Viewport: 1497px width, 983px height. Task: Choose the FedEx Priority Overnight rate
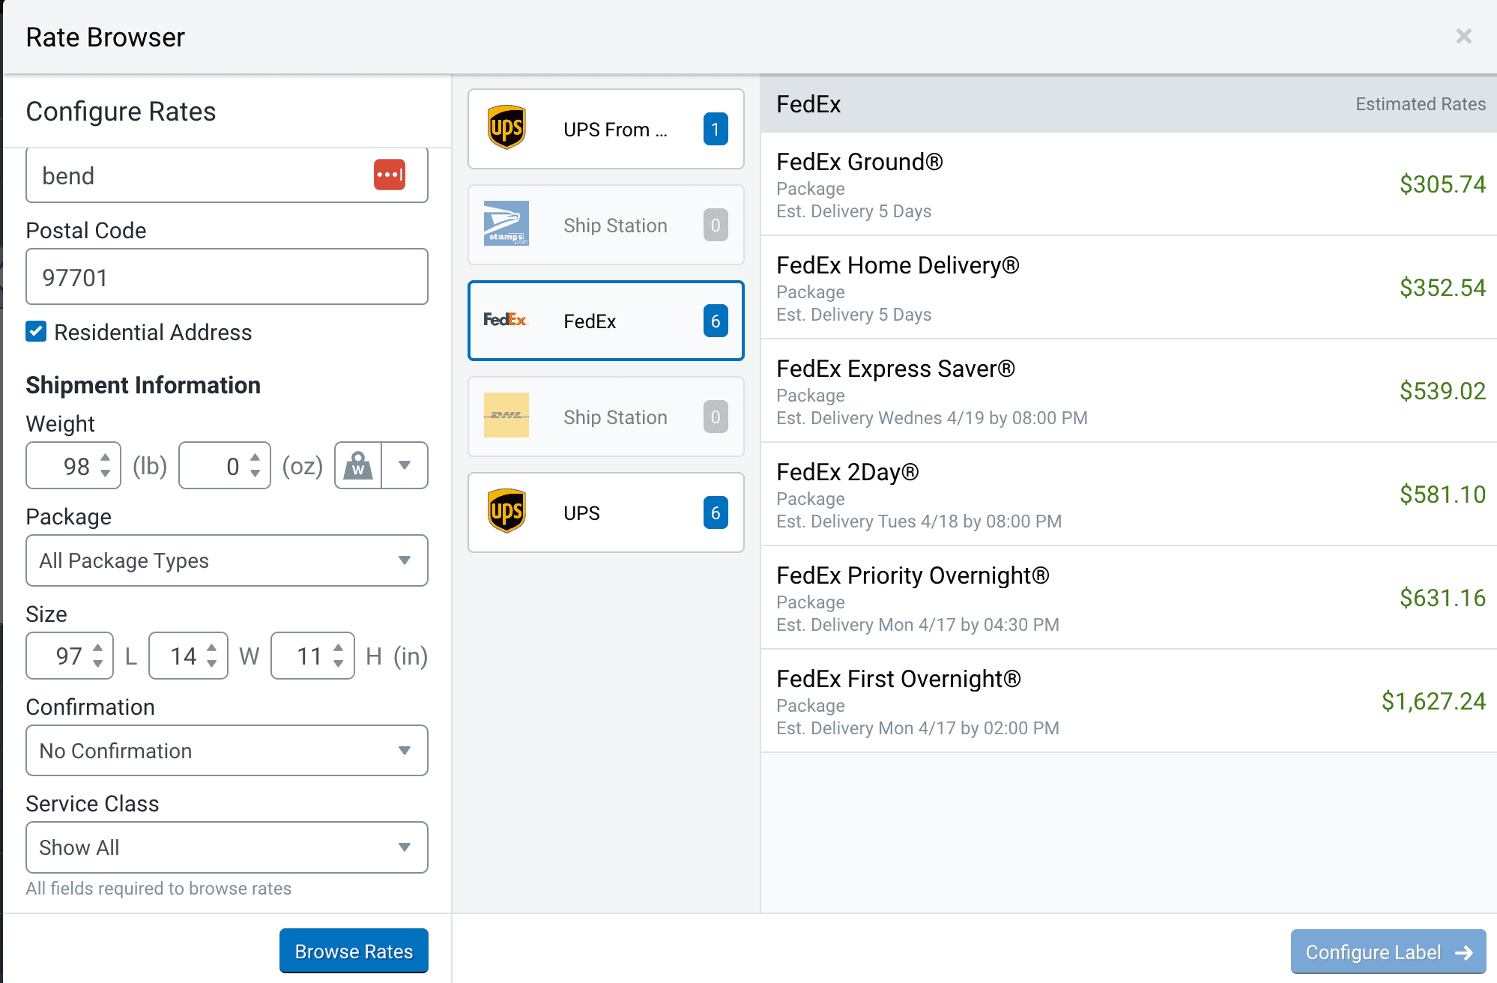click(x=1128, y=598)
